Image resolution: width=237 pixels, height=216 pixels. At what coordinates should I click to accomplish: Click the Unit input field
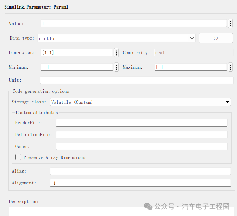pyautogui.click(x=137, y=80)
